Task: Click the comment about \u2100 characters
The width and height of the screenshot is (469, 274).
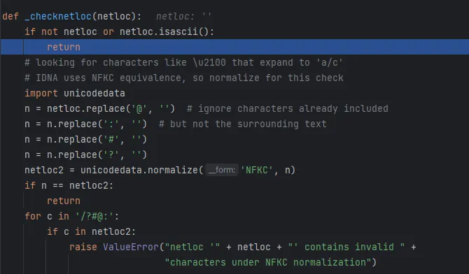Action: coord(183,62)
